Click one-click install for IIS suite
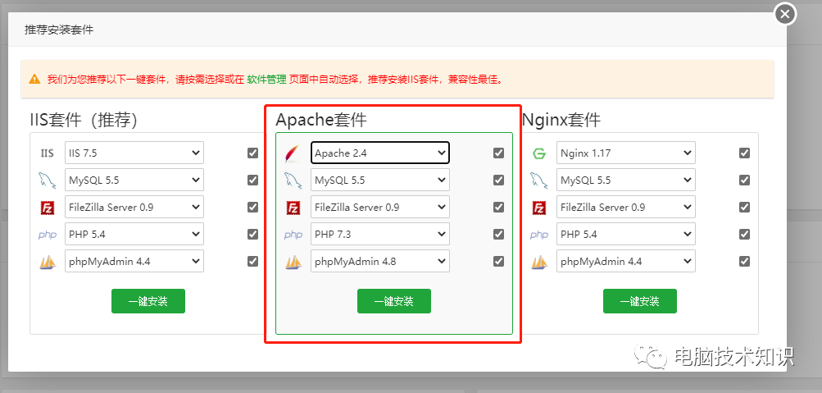This screenshot has height=393, width=822. pos(148,301)
